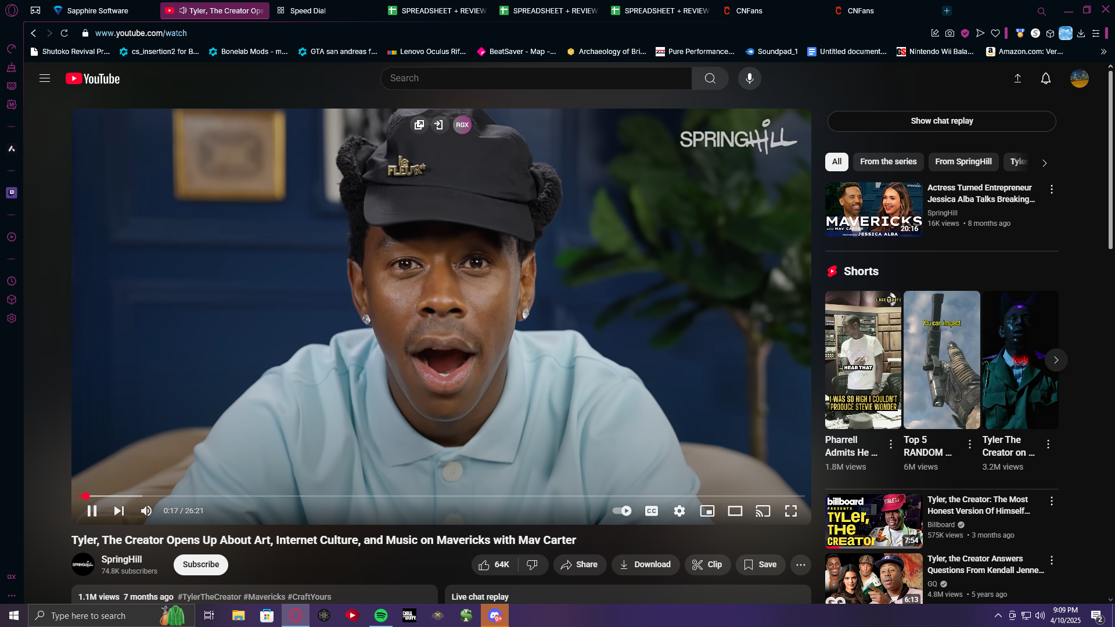Dislike this video
The height and width of the screenshot is (627, 1115).
[532, 564]
